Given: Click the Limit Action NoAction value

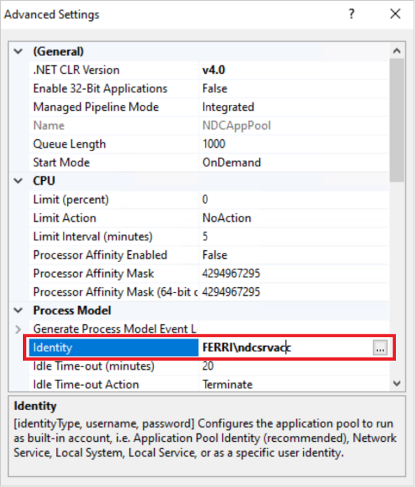Looking at the screenshot, I should coord(227,218).
